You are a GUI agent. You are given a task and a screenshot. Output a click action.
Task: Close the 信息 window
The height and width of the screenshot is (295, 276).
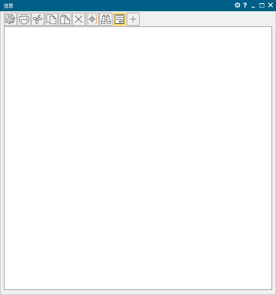coord(270,5)
